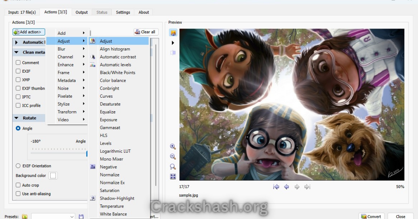Open the presets folder icon
This screenshot has width=418, height=219.
[25, 217]
